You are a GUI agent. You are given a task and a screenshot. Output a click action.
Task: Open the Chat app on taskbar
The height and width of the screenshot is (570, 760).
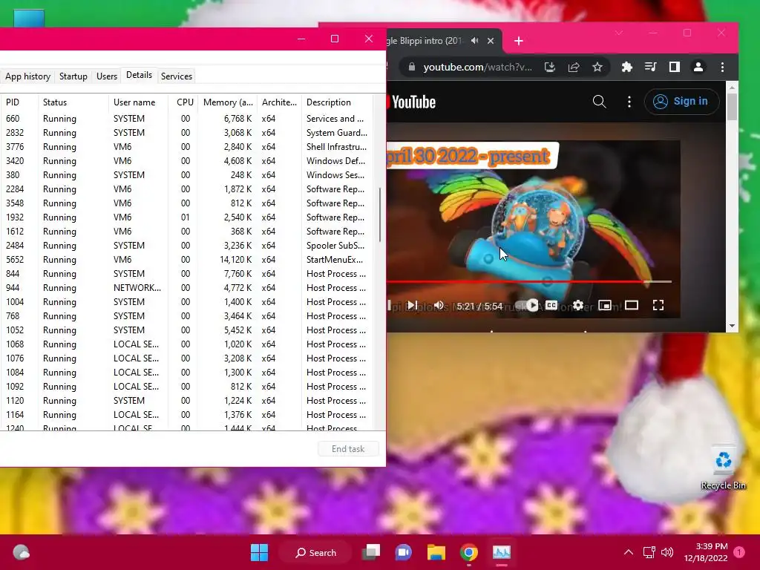tap(403, 552)
